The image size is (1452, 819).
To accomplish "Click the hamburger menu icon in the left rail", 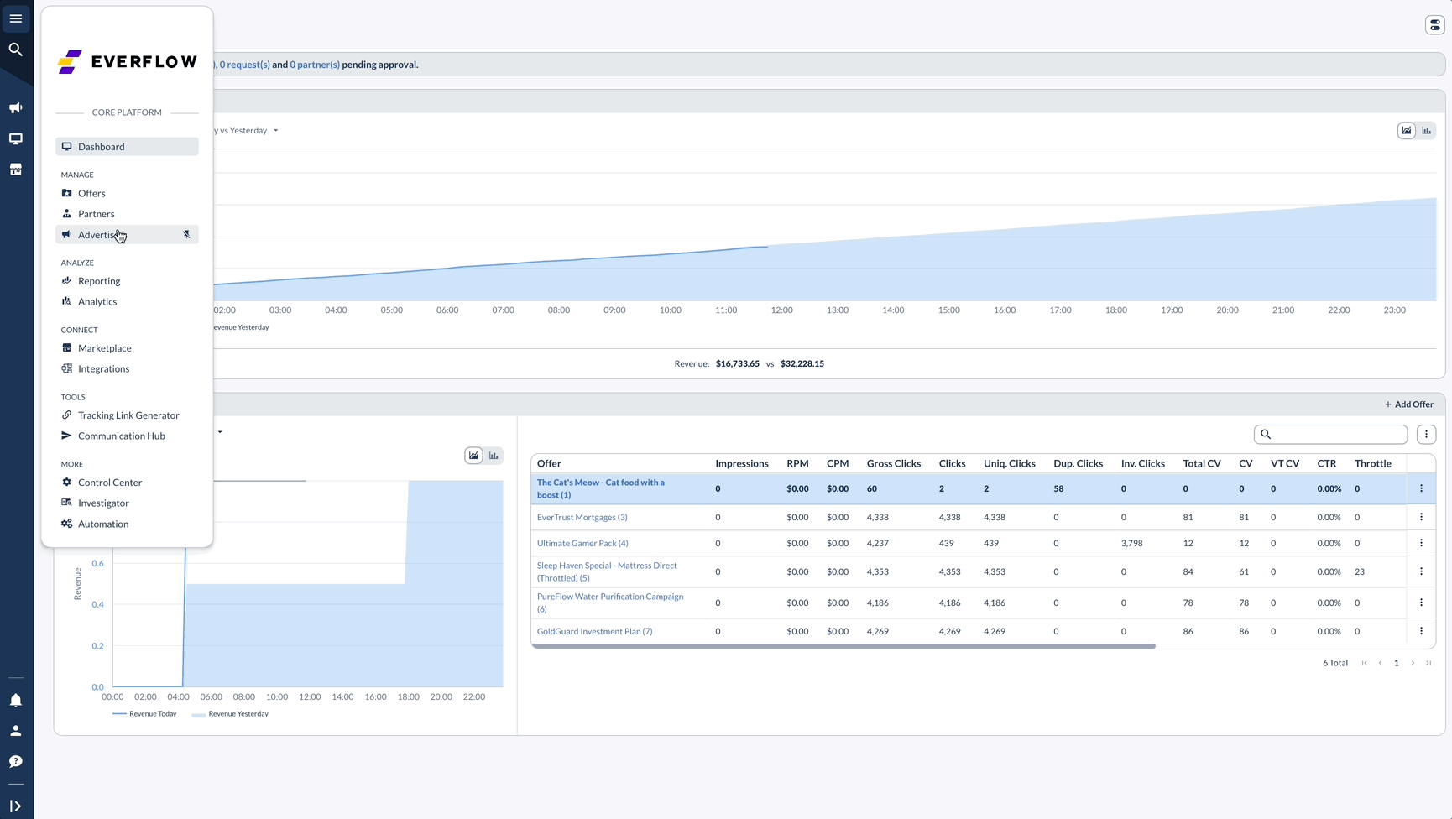I will point(16,18).
